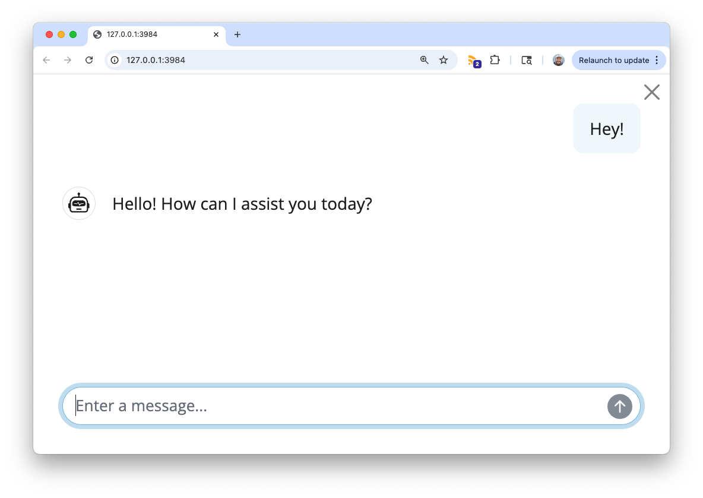The height and width of the screenshot is (498, 703).
Task: Reload the page
Action: click(x=89, y=60)
